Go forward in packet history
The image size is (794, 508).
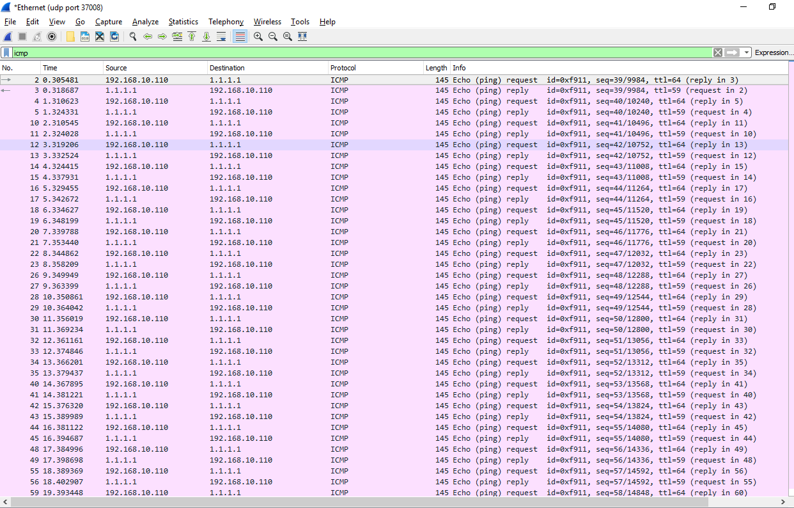[162, 36]
